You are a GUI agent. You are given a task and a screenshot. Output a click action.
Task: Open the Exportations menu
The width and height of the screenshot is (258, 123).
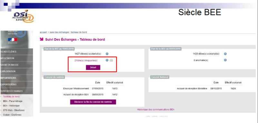pos(16,84)
